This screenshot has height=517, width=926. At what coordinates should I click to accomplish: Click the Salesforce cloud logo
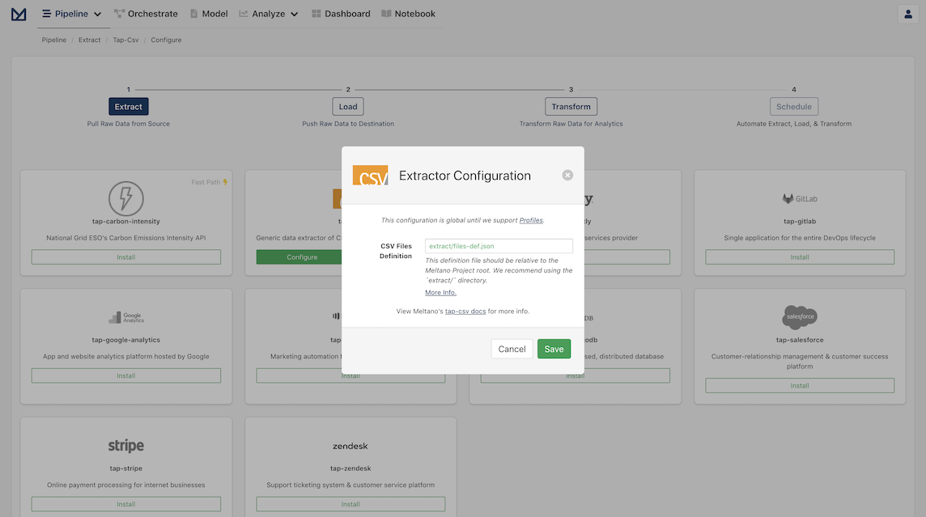(800, 317)
